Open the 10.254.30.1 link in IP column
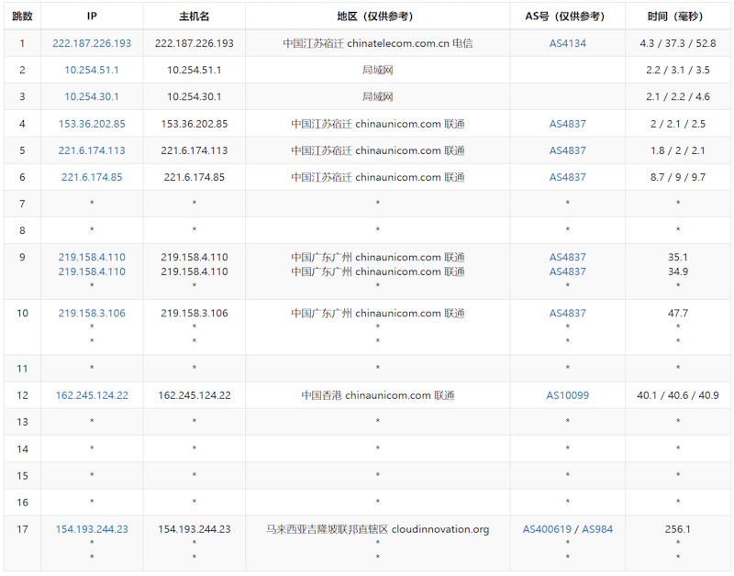 tap(92, 96)
